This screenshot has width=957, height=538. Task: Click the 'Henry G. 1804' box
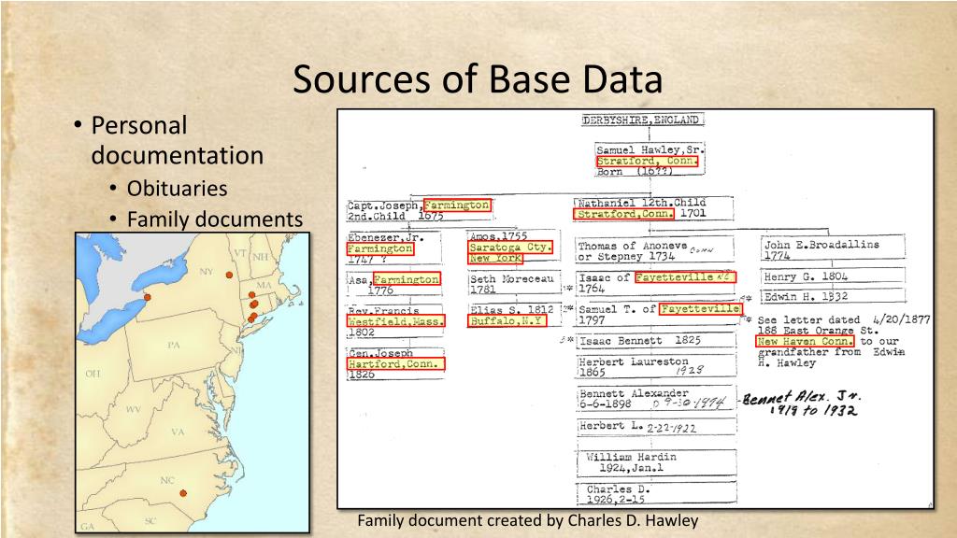(x=833, y=276)
